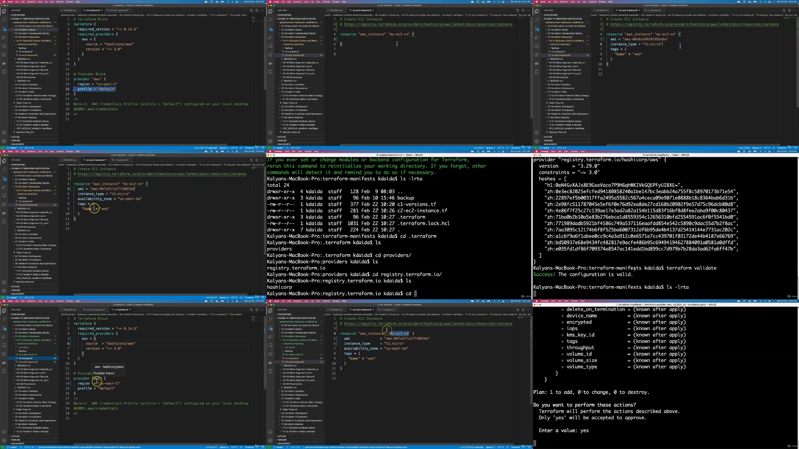Open Accounts icon in empty-resource-block editor

point(270,133)
